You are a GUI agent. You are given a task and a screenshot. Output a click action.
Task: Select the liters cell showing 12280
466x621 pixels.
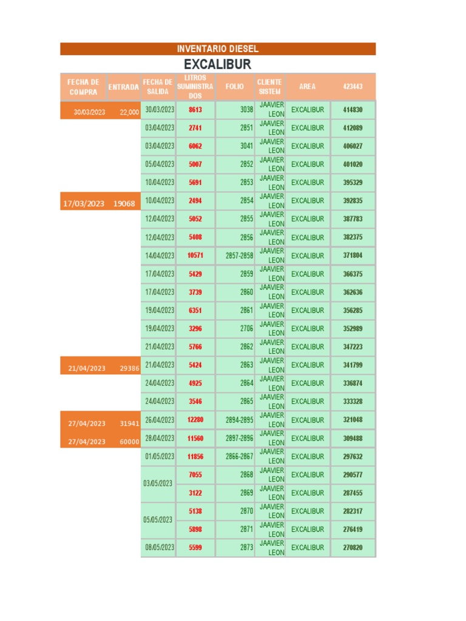click(x=195, y=420)
